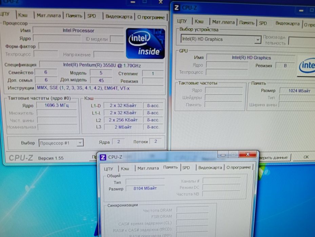Switch to Мат.плата tab in right CPU-Z window
Viewport: 315px width, 237px height.
[223, 22]
